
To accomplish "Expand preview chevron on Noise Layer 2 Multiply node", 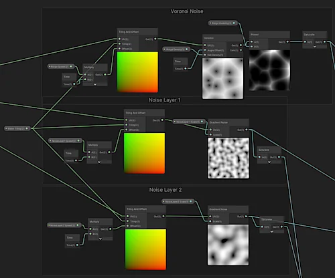I will tap(100, 239).
